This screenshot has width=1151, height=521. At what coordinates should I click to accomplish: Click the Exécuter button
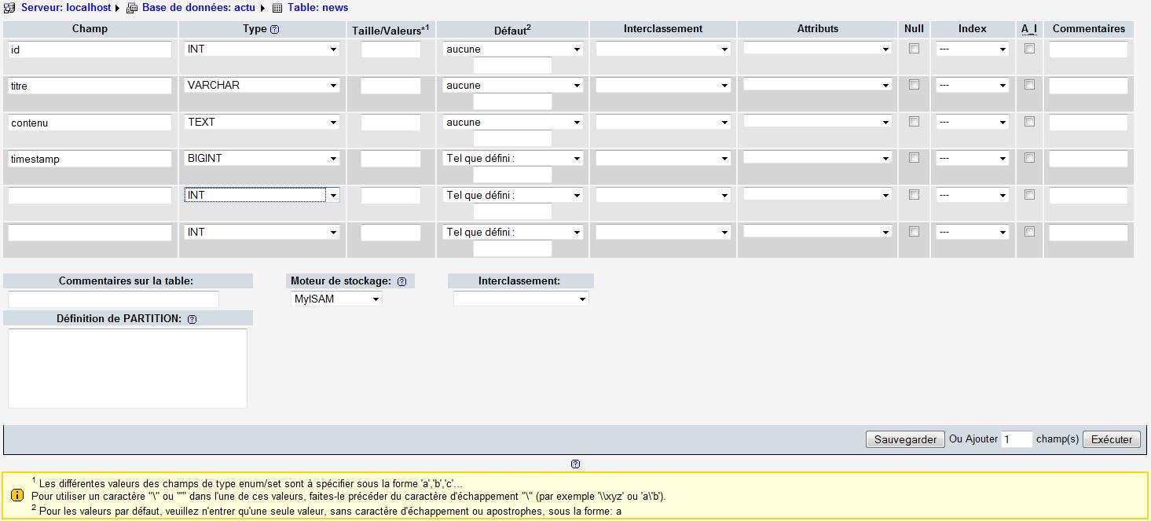click(1112, 439)
